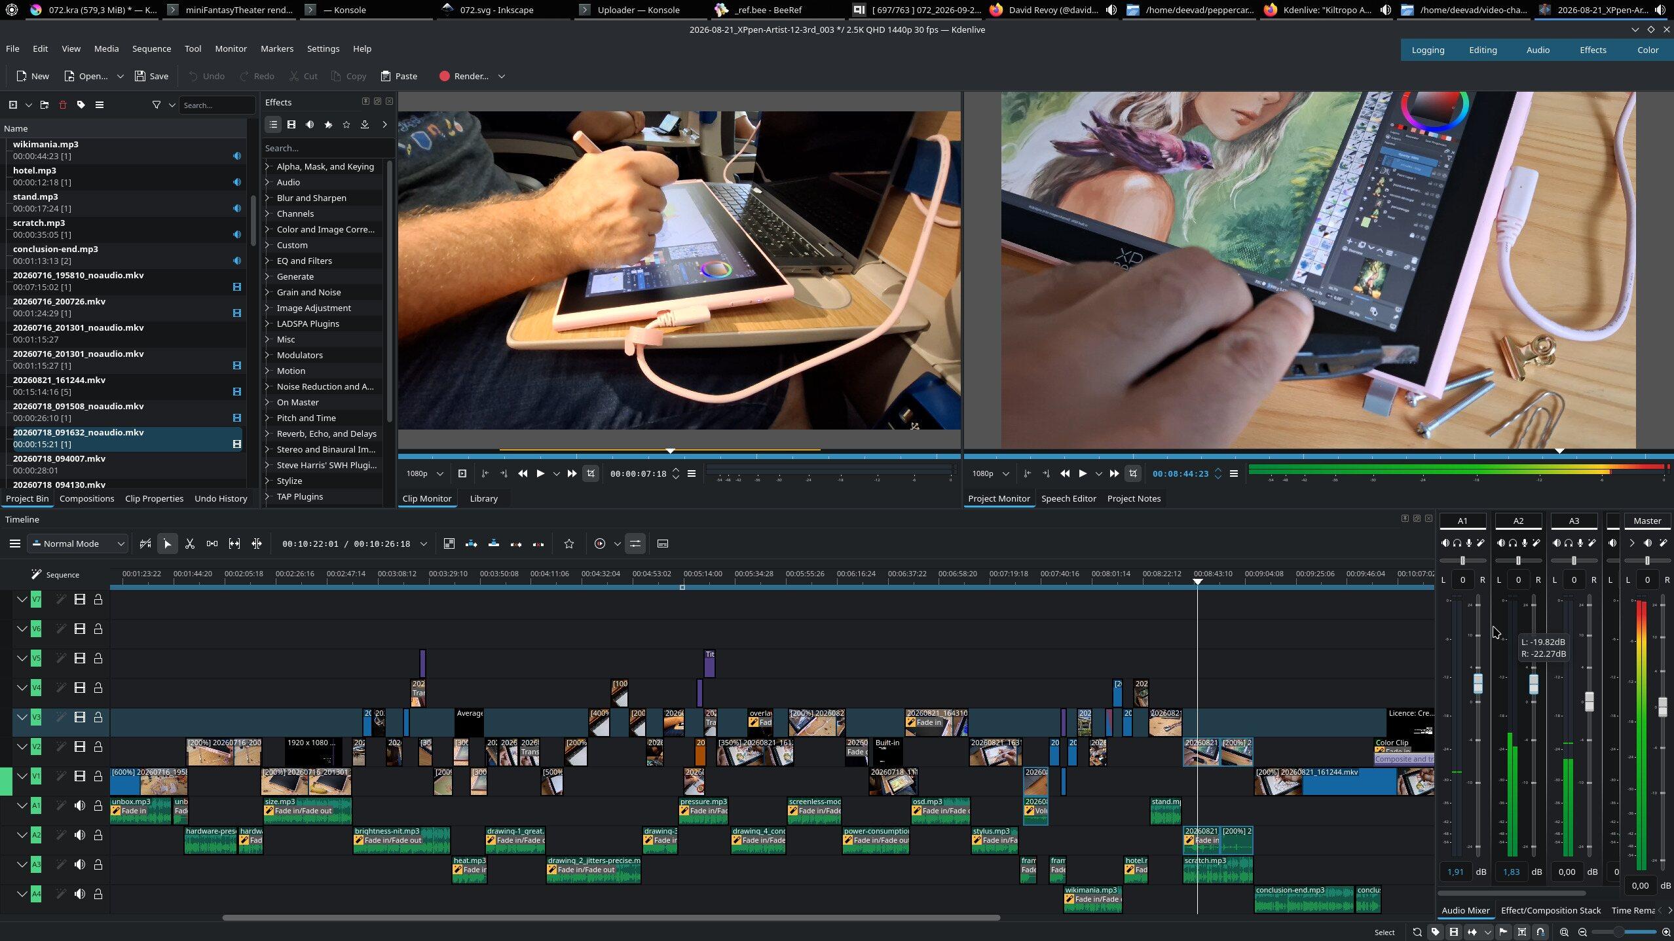The width and height of the screenshot is (1674, 941).
Task: Open Clip Monitor 1080p resolution dropdown
Action: [x=424, y=473]
